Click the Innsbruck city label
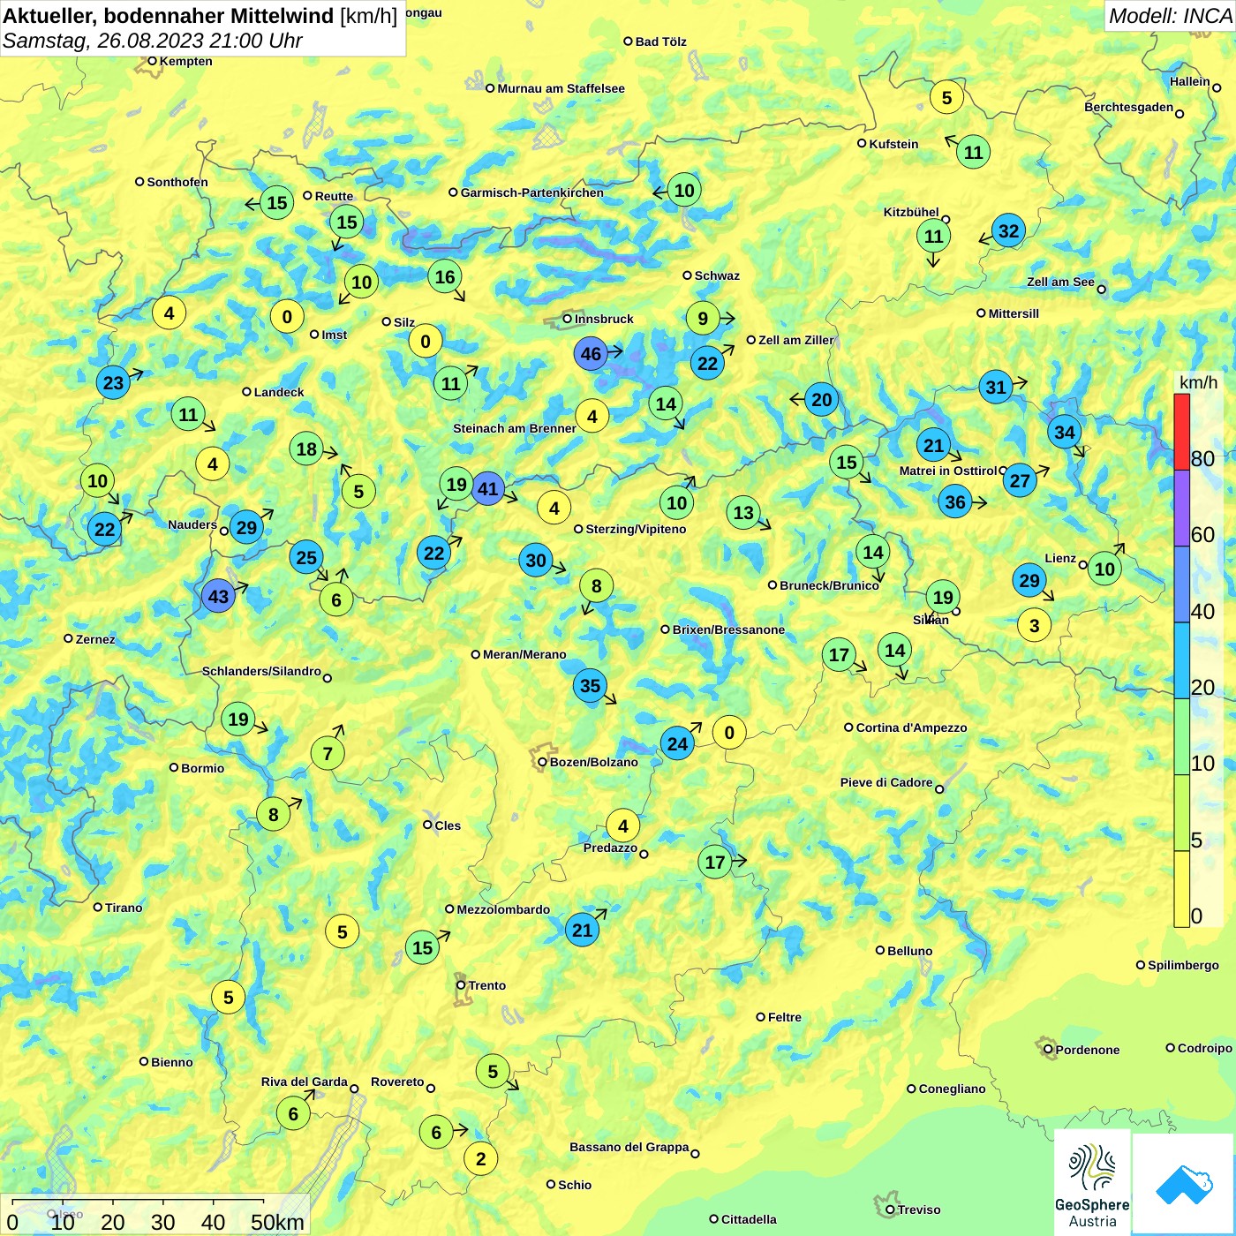 [604, 319]
